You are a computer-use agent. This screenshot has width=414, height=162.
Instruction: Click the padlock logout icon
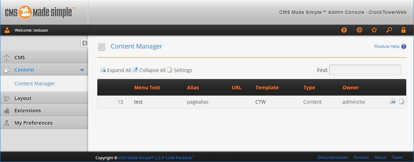point(403,30)
